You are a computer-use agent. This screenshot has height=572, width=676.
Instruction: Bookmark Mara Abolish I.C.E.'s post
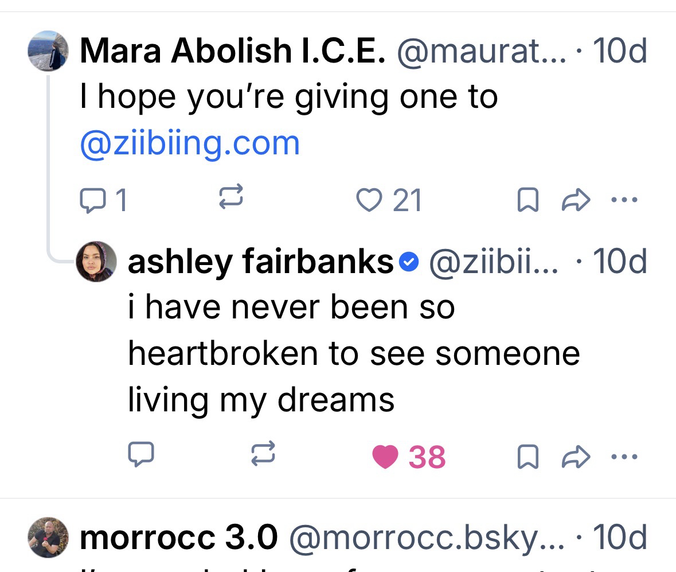(x=526, y=200)
